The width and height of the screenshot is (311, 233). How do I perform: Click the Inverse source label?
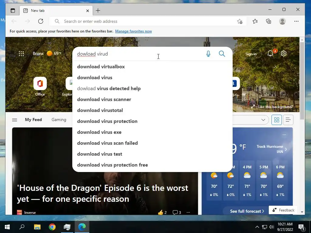(x=30, y=213)
